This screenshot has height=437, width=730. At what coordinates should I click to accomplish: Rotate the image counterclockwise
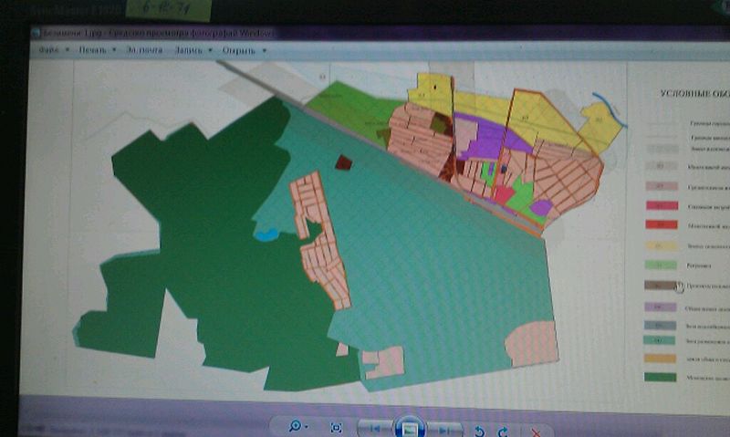[x=481, y=430]
